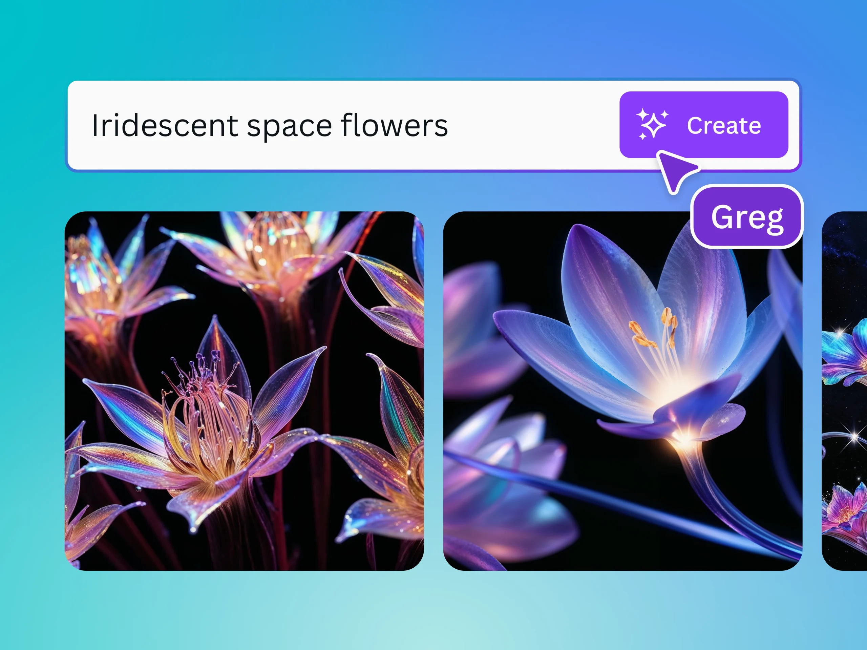This screenshot has height=650, width=867.
Task: Select the pink and gold glass flowers image
Action: tap(244, 391)
